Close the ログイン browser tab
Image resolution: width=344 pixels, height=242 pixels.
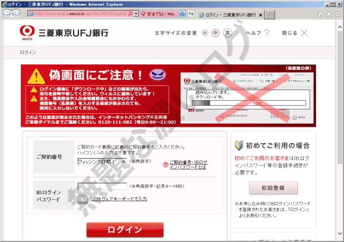[260, 15]
